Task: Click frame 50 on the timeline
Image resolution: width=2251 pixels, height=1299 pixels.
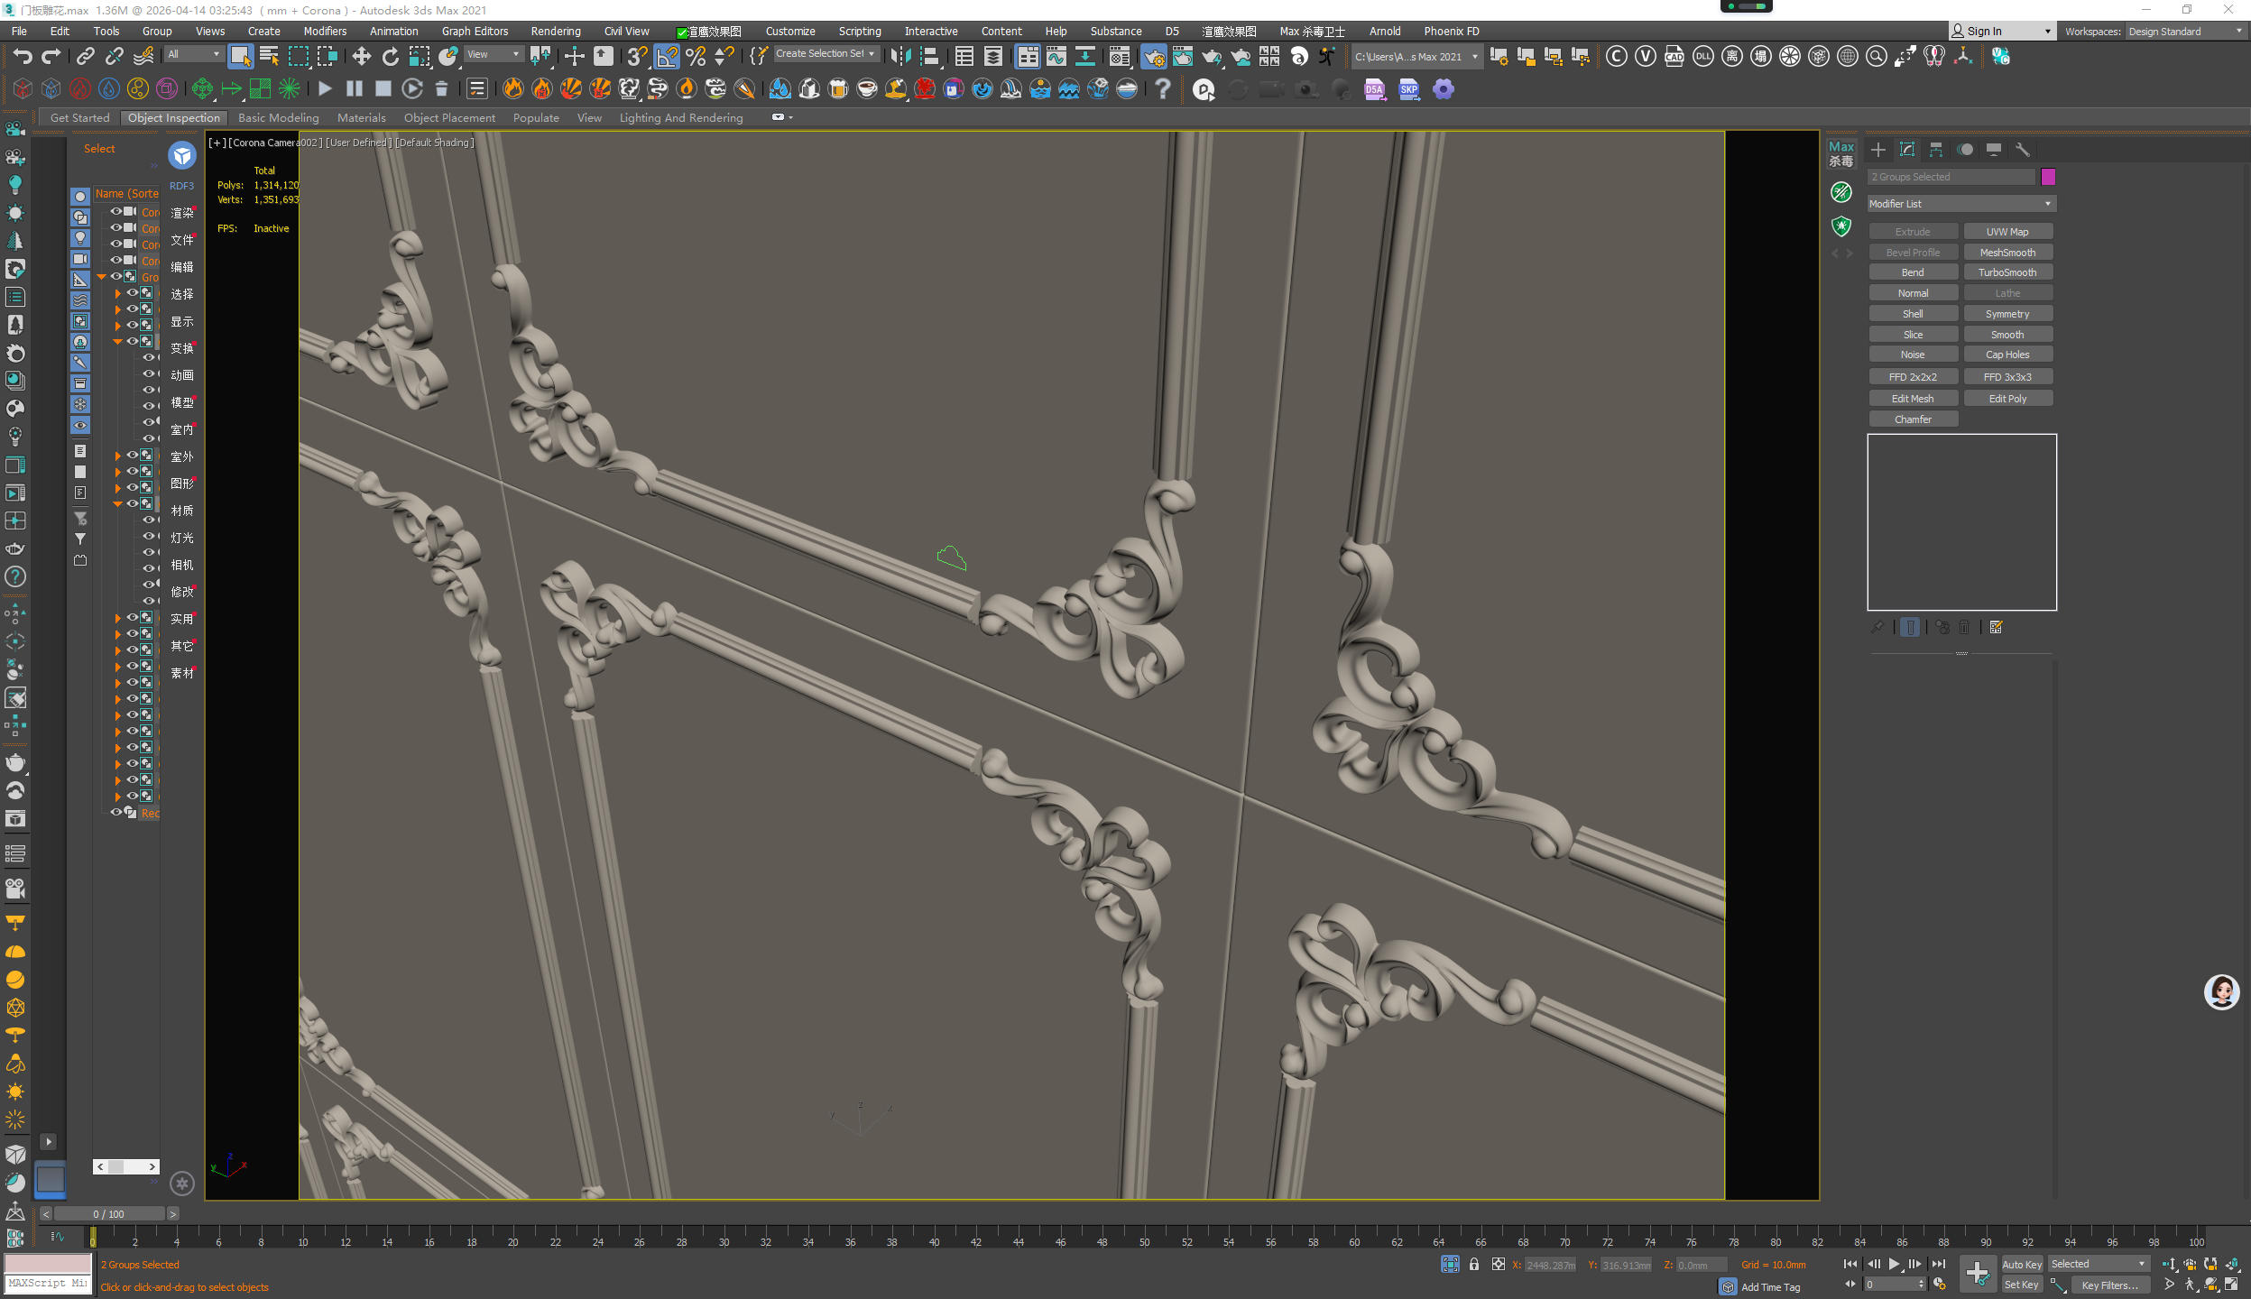Action: coord(1145,1236)
